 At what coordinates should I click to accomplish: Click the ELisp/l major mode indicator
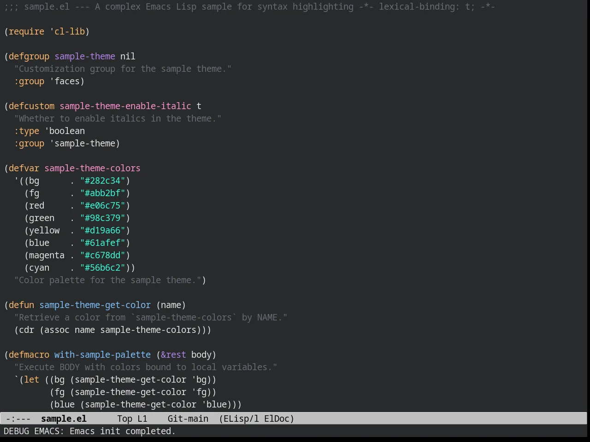[x=239, y=419]
